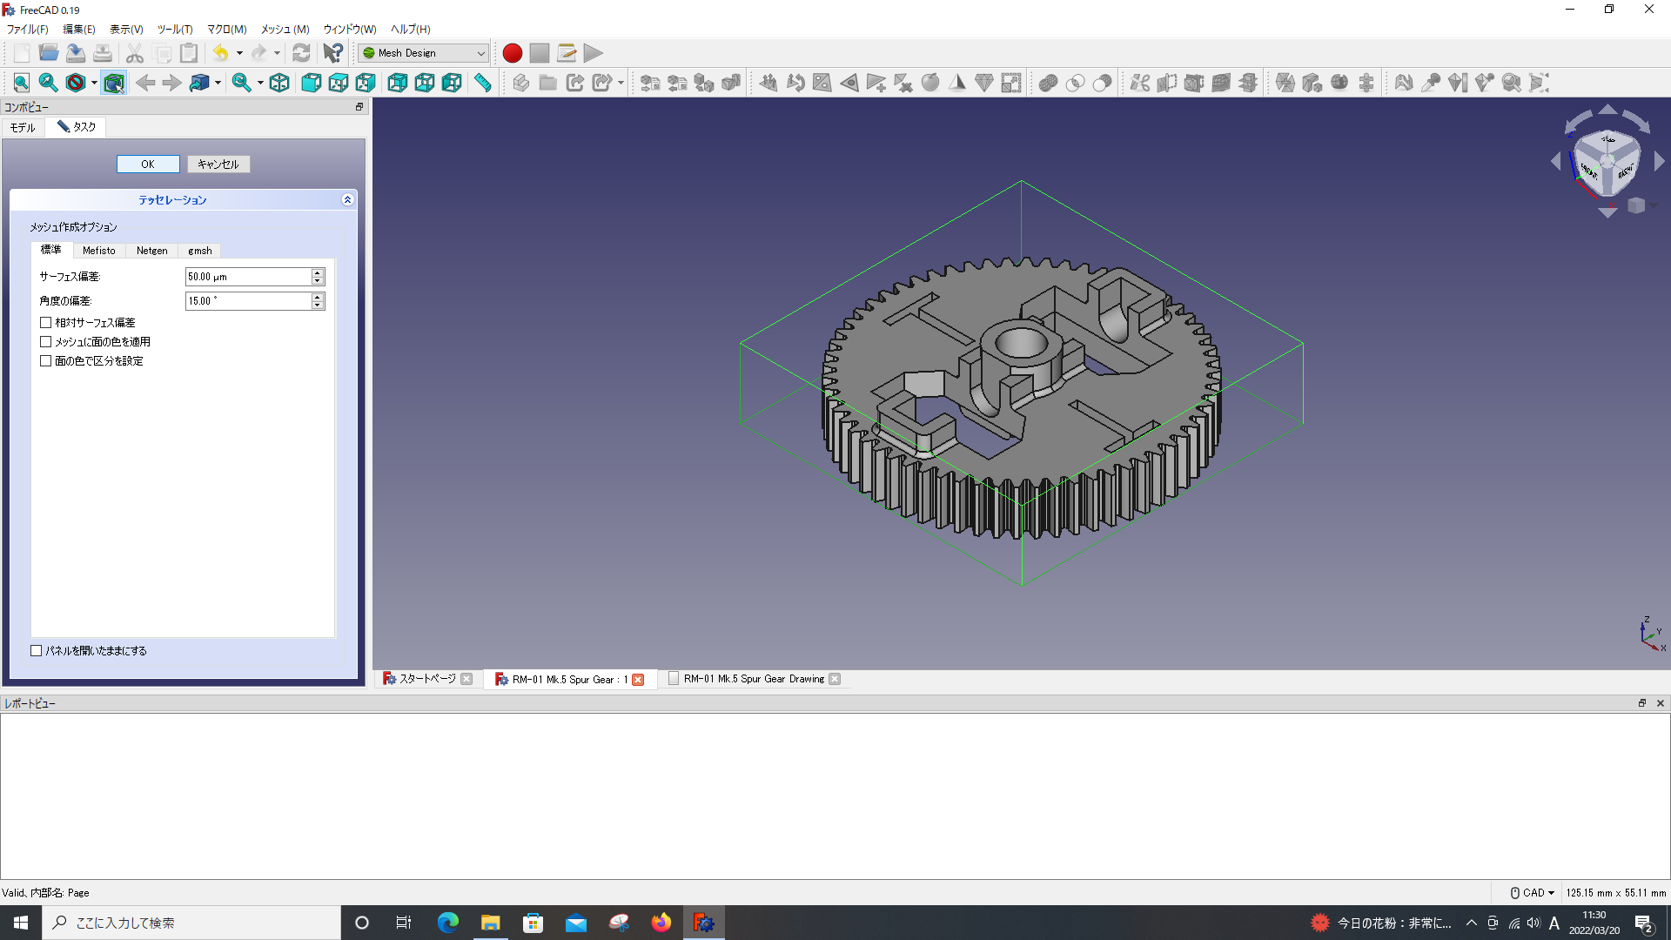Viewport: 1671px width, 940px height.
Task: Click the Zoom magnifier in view toolbar
Action: pos(241,83)
